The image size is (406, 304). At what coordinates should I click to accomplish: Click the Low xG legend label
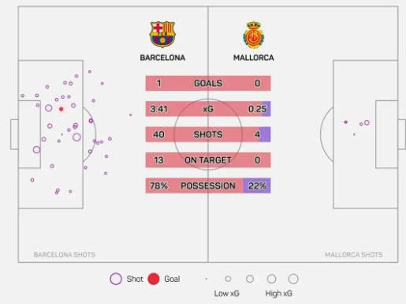click(226, 294)
